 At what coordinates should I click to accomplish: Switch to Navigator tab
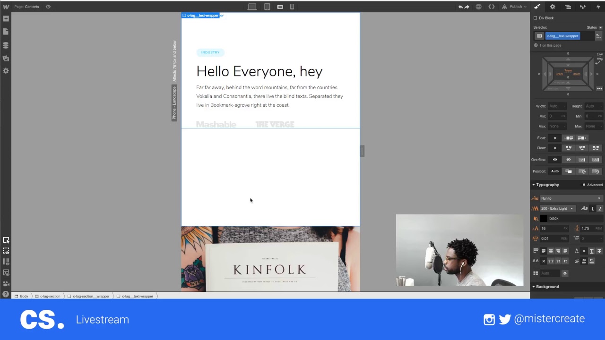tap(568, 7)
